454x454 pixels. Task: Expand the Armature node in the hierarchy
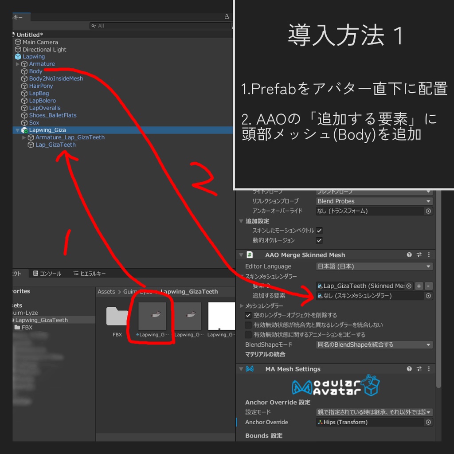click(x=18, y=63)
